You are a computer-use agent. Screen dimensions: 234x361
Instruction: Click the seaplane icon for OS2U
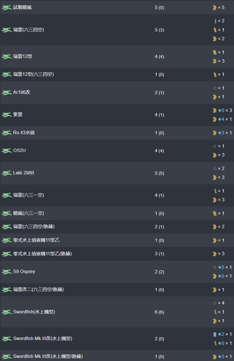[7, 151]
